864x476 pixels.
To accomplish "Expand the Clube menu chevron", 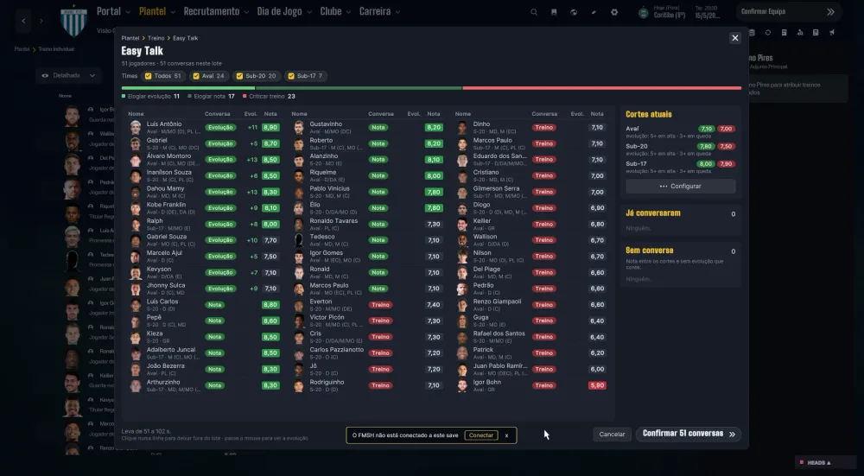I will (348, 12).
